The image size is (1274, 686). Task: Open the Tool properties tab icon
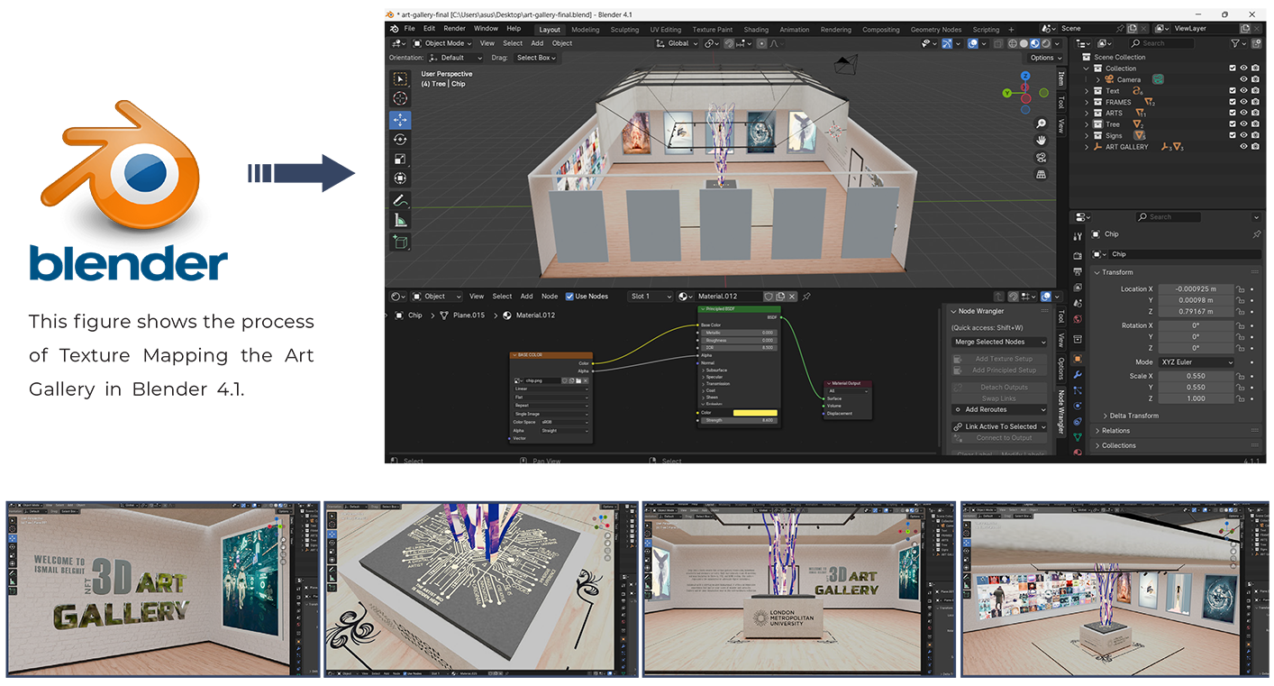pyautogui.click(x=1078, y=236)
